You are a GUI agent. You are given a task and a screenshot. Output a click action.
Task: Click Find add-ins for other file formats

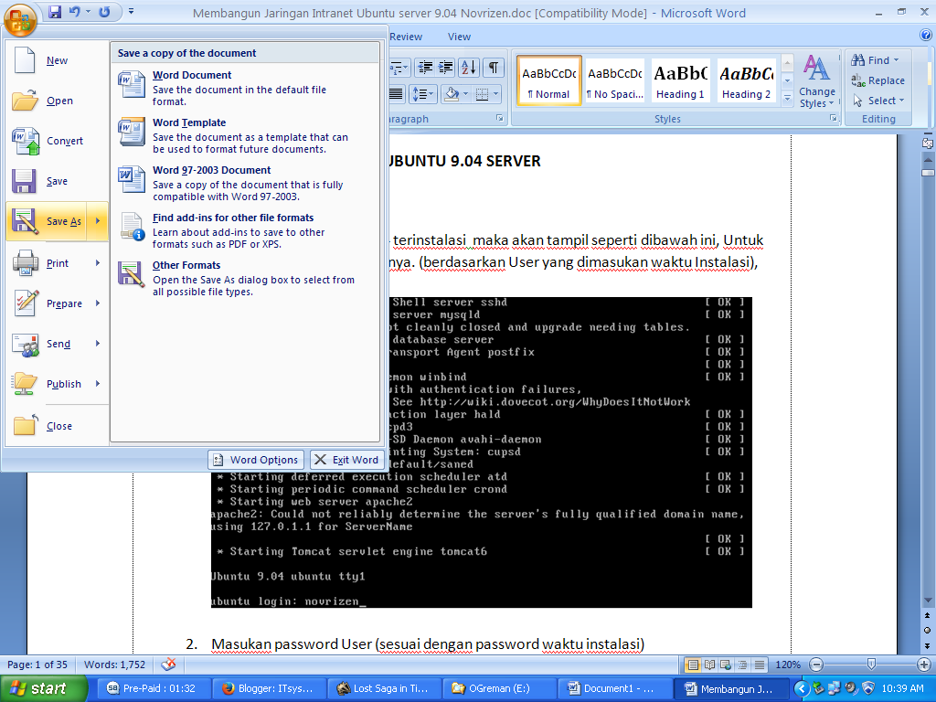click(245, 230)
